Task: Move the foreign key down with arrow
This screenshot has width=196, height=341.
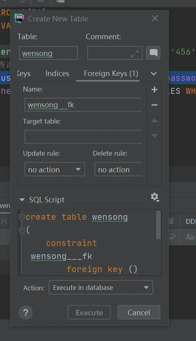Action: [155, 135]
